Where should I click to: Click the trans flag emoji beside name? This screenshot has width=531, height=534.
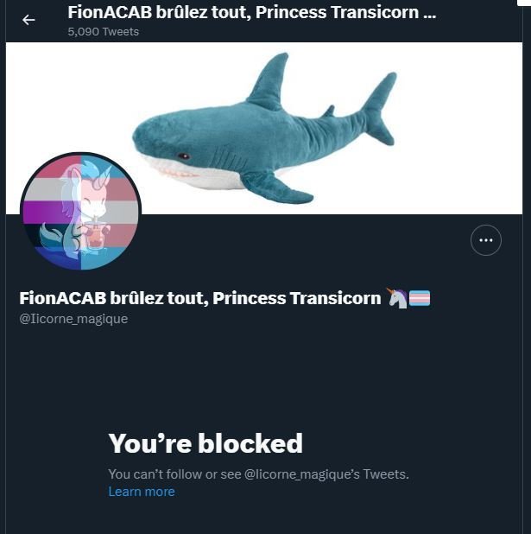click(x=420, y=298)
